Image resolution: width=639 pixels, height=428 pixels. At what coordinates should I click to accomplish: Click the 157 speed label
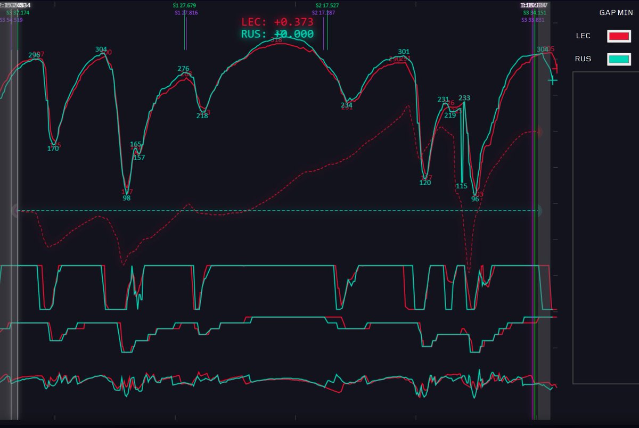coord(139,157)
